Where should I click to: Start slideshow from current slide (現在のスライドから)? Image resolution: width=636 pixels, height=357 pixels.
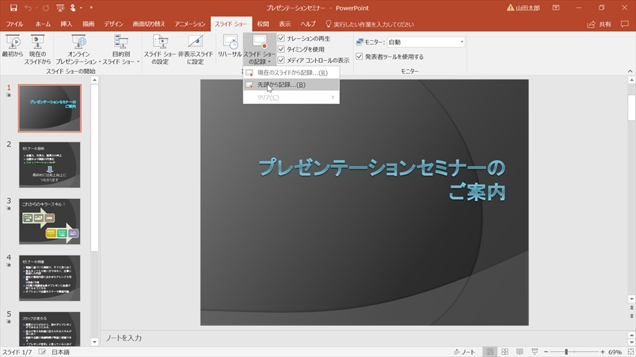point(37,50)
